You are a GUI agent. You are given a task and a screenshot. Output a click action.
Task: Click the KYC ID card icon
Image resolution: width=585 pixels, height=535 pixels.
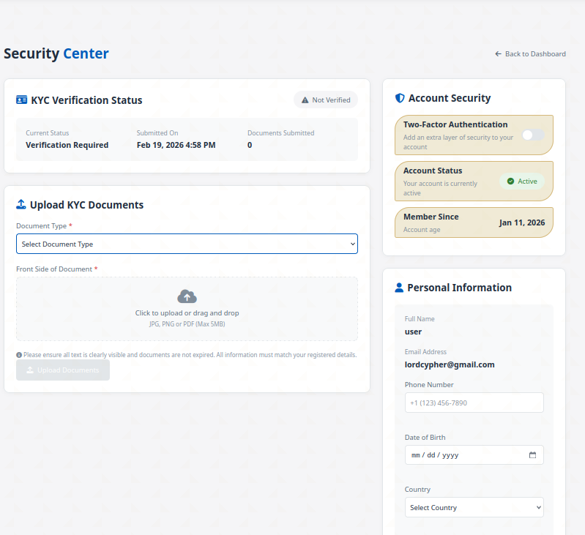coord(22,100)
